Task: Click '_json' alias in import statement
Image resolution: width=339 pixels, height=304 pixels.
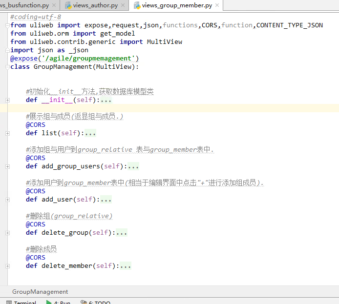Action: 79,50
